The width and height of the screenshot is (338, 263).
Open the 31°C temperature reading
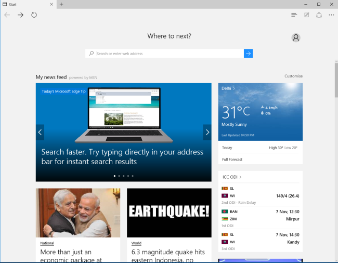tap(236, 112)
